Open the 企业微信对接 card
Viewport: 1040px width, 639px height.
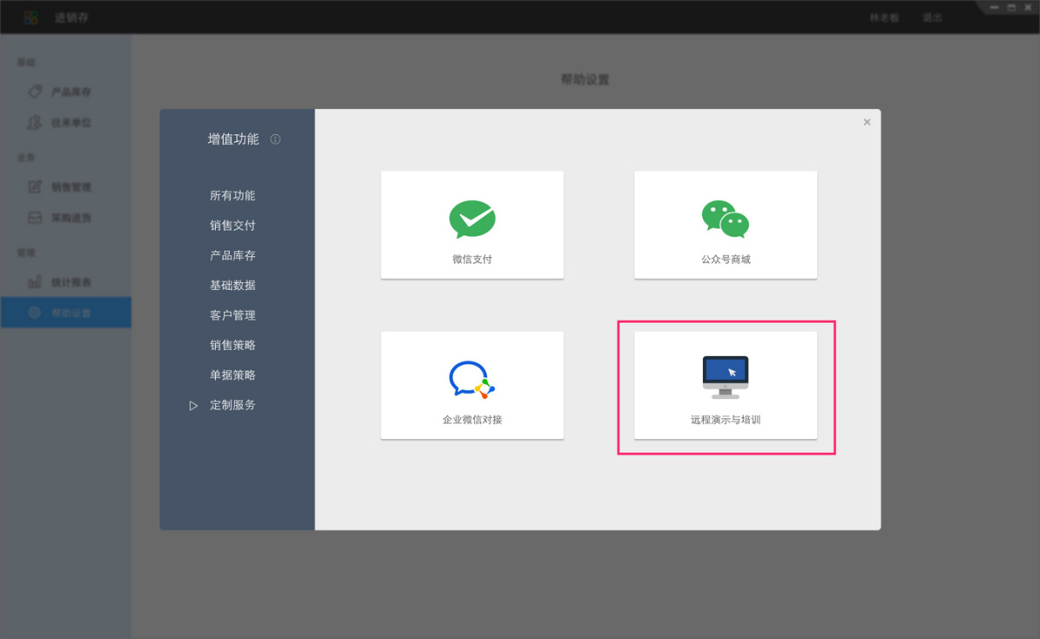coord(472,385)
